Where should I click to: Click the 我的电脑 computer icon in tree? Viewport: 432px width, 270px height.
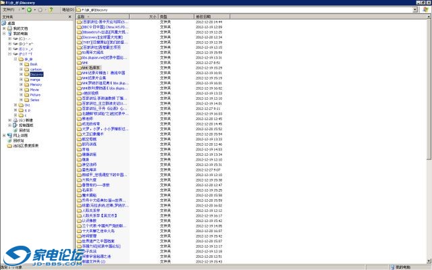point(9,33)
